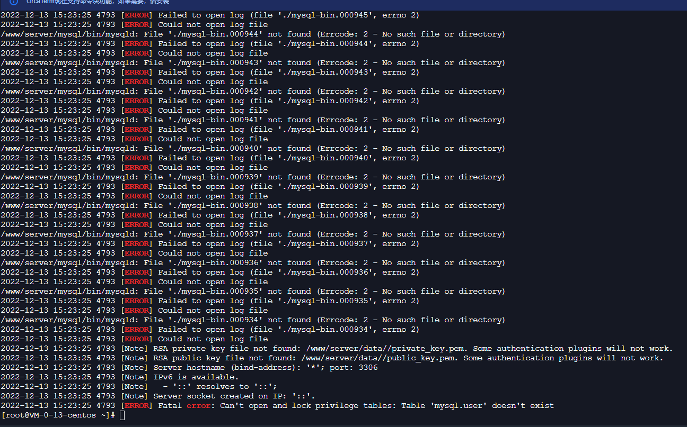687x427 pixels.
Task: Click the terminal cursor after the root prompt
Action: pyautogui.click(x=122, y=415)
